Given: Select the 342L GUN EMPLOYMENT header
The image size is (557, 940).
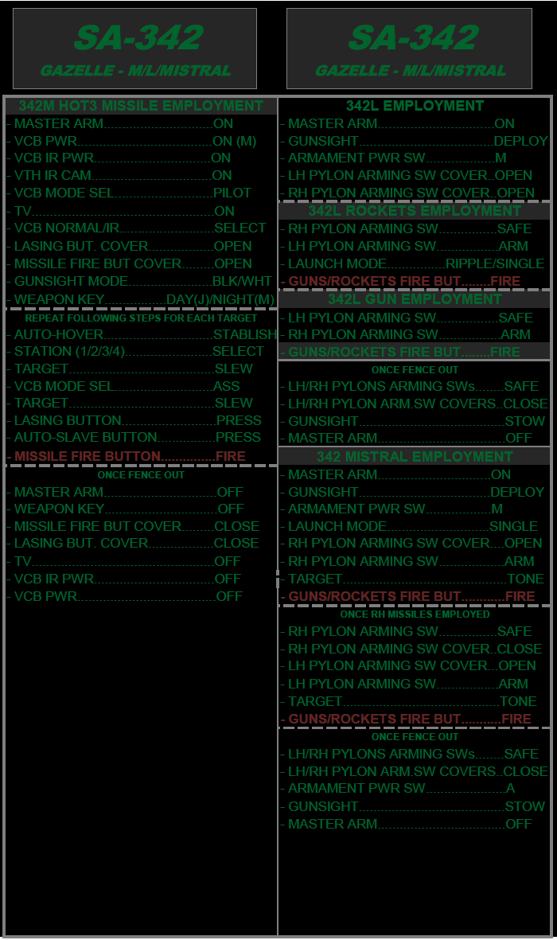Looking at the screenshot, I should coord(414,299).
